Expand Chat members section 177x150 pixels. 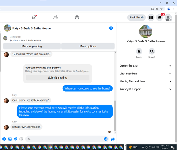click(145, 74)
